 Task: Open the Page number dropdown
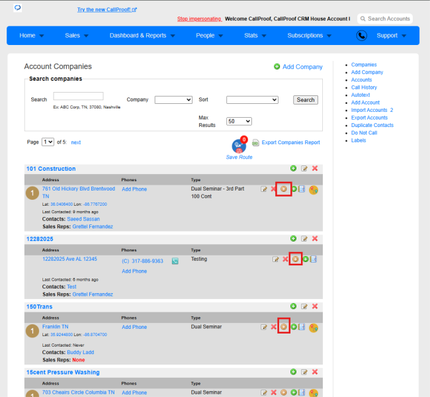click(x=48, y=142)
